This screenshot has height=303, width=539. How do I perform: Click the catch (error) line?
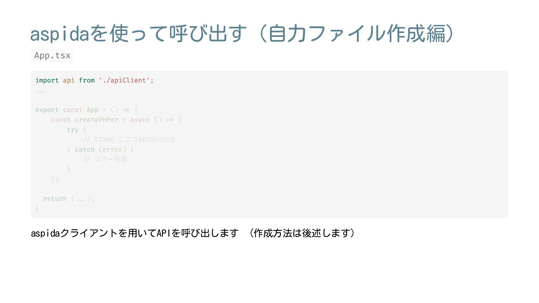click(100, 150)
